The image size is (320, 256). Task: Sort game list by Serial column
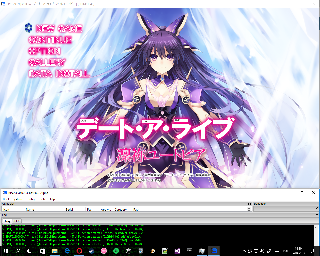75,209
